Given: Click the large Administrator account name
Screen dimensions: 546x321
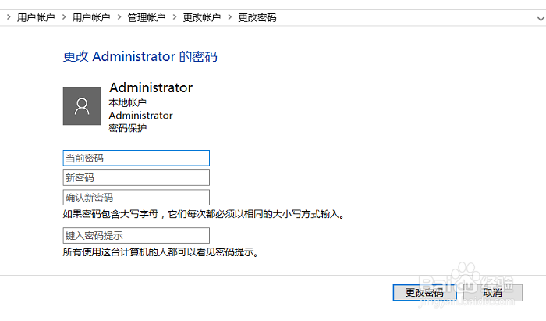Looking at the screenshot, I should [151, 87].
